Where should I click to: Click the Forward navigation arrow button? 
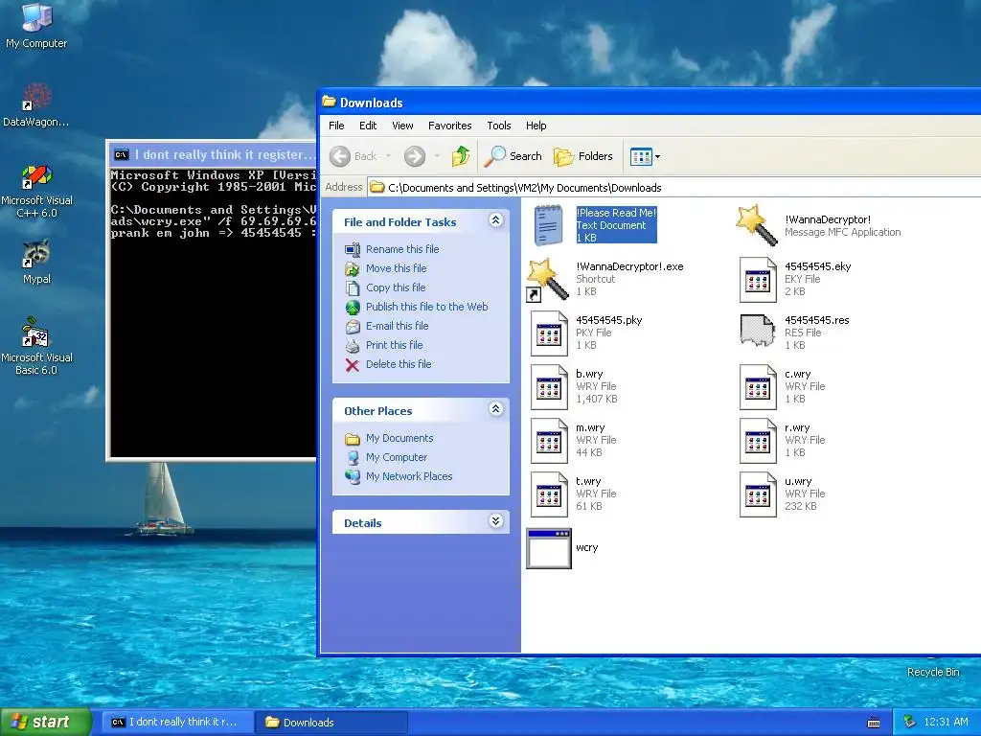[x=414, y=156]
